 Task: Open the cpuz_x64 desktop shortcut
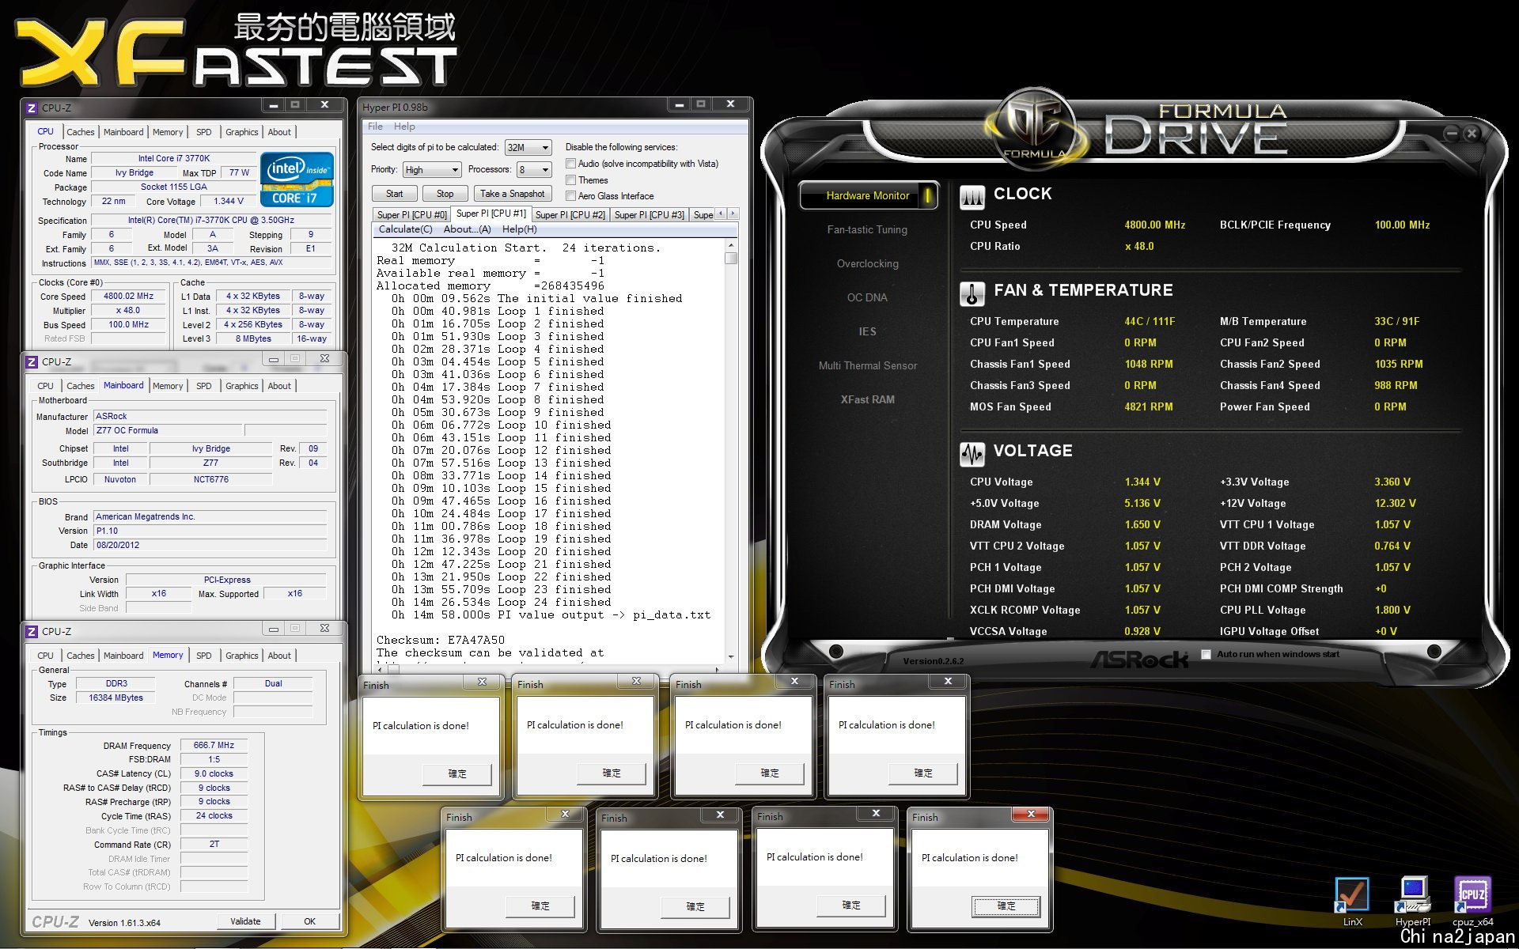coord(1472,902)
